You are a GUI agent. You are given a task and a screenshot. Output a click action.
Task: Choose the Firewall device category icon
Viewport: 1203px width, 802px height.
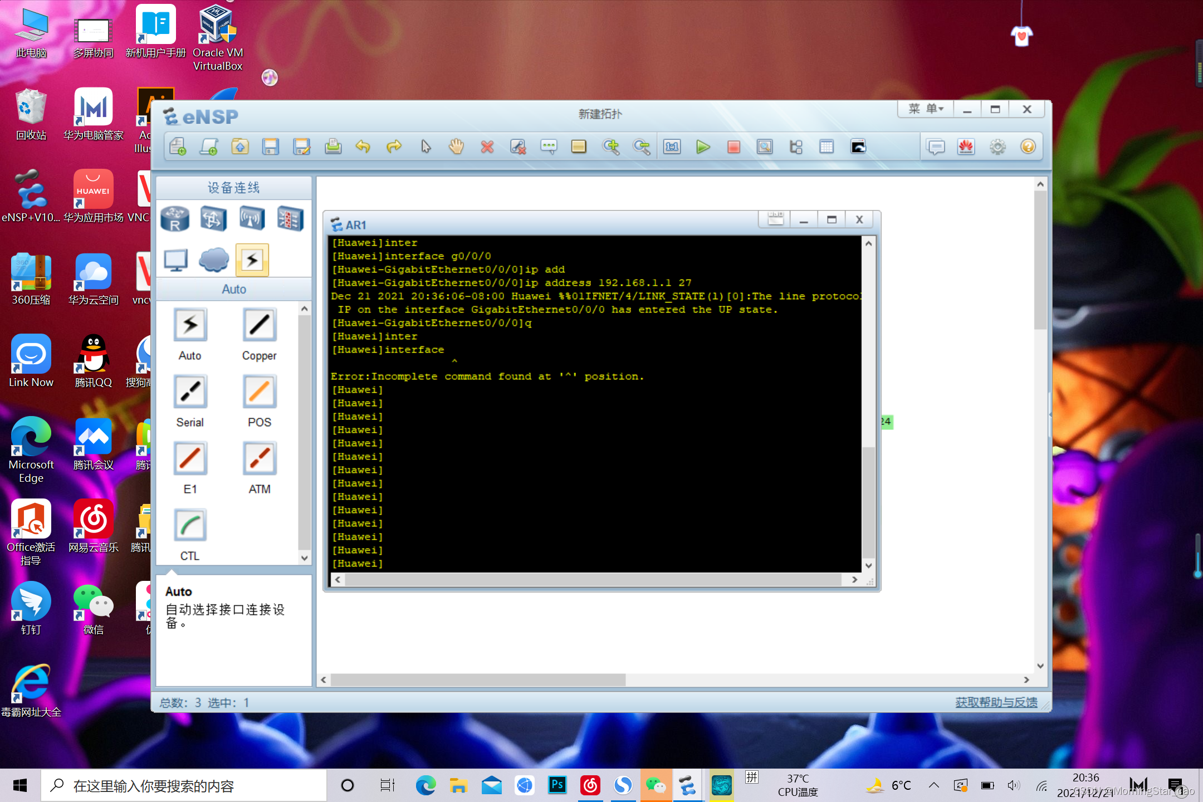[x=290, y=218]
